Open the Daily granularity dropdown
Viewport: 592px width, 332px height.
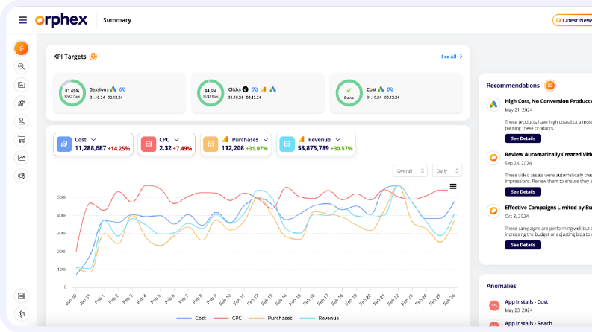pyautogui.click(x=447, y=171)
